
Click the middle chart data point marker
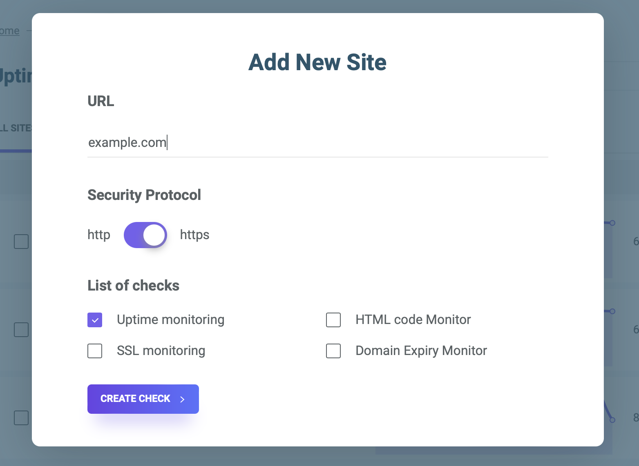click(612, 311)
